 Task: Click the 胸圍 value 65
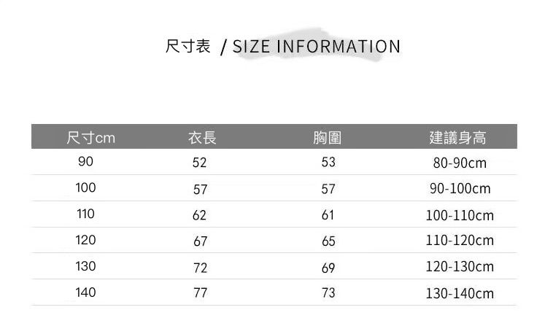[328, 241]
